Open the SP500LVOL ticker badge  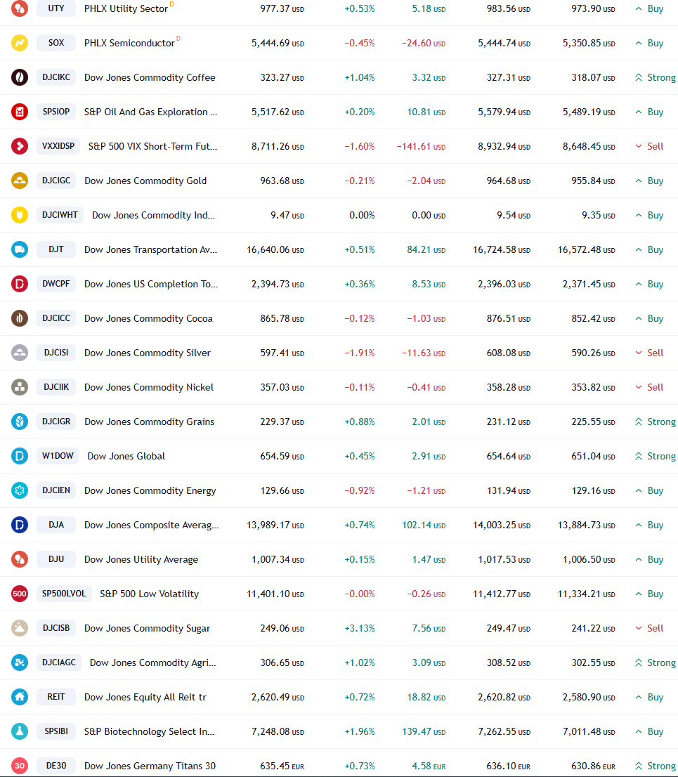[64, 594]
